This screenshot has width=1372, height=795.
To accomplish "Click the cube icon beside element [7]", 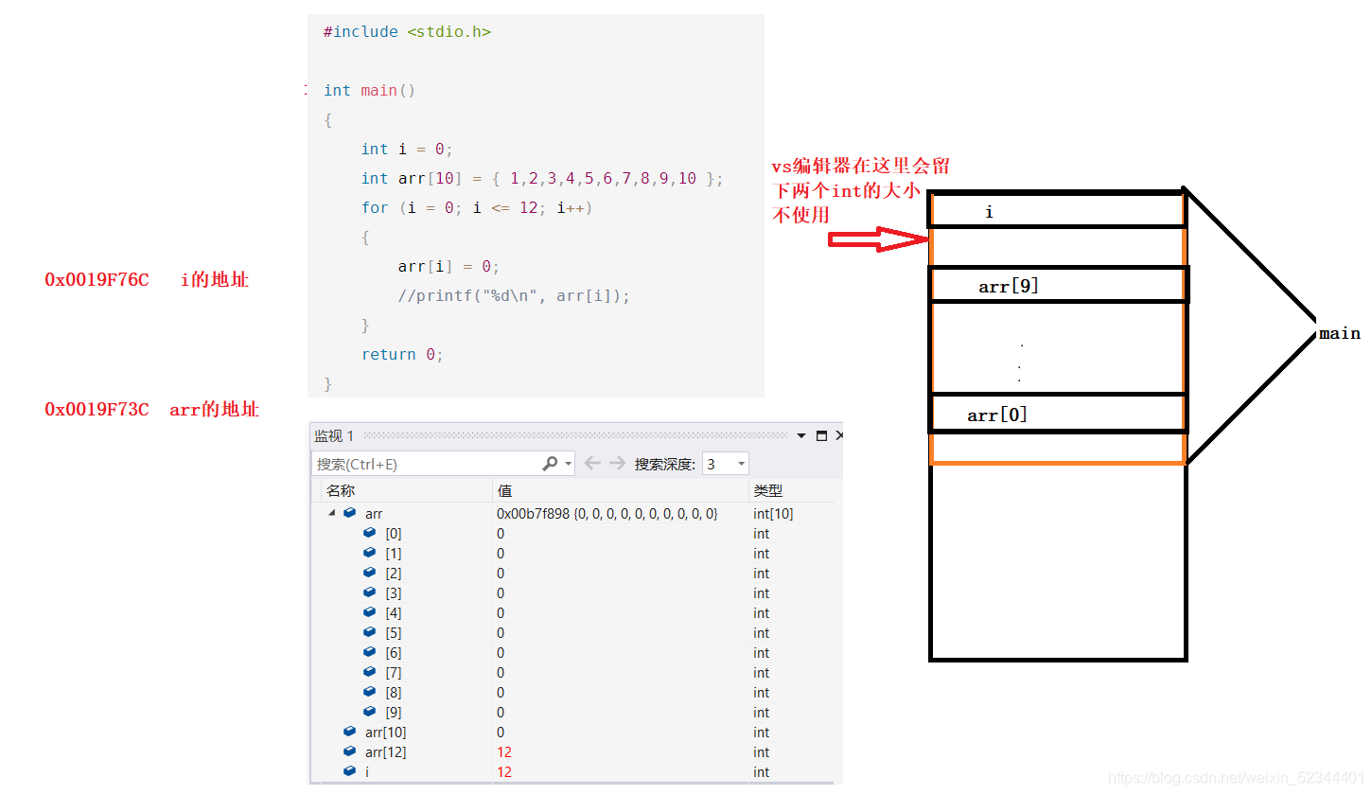I will click(x=370, y=672).
